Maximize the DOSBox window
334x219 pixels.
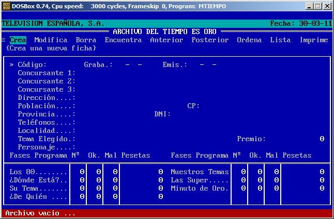(318, 6)
